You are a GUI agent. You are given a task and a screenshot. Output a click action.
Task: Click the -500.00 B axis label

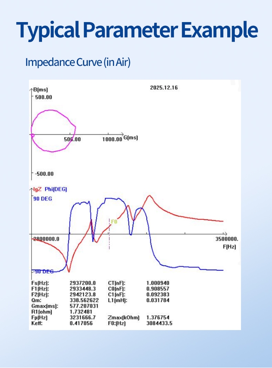(44, 174)
